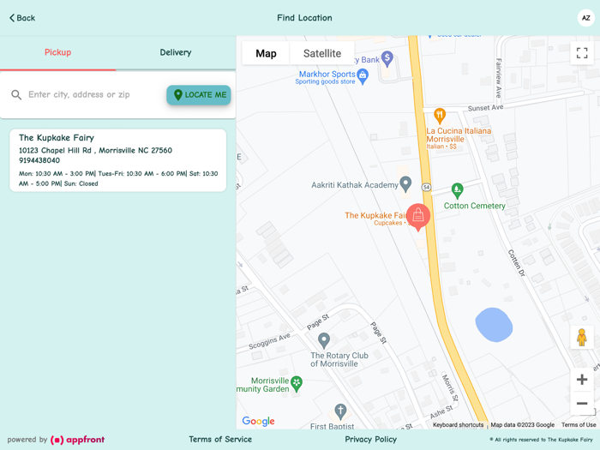The image size is (600, 450).
Task: Zoom out with the minus button
Action: click(x=582, y=404)
